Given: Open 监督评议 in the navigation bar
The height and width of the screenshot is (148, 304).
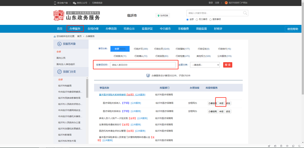Looking at the screenshot, I should 147,29.
